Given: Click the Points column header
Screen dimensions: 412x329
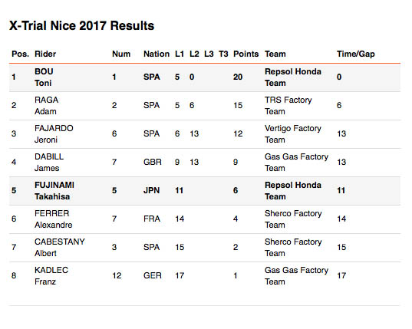Looking at the screenshot, I should click(x=246, y=54).
